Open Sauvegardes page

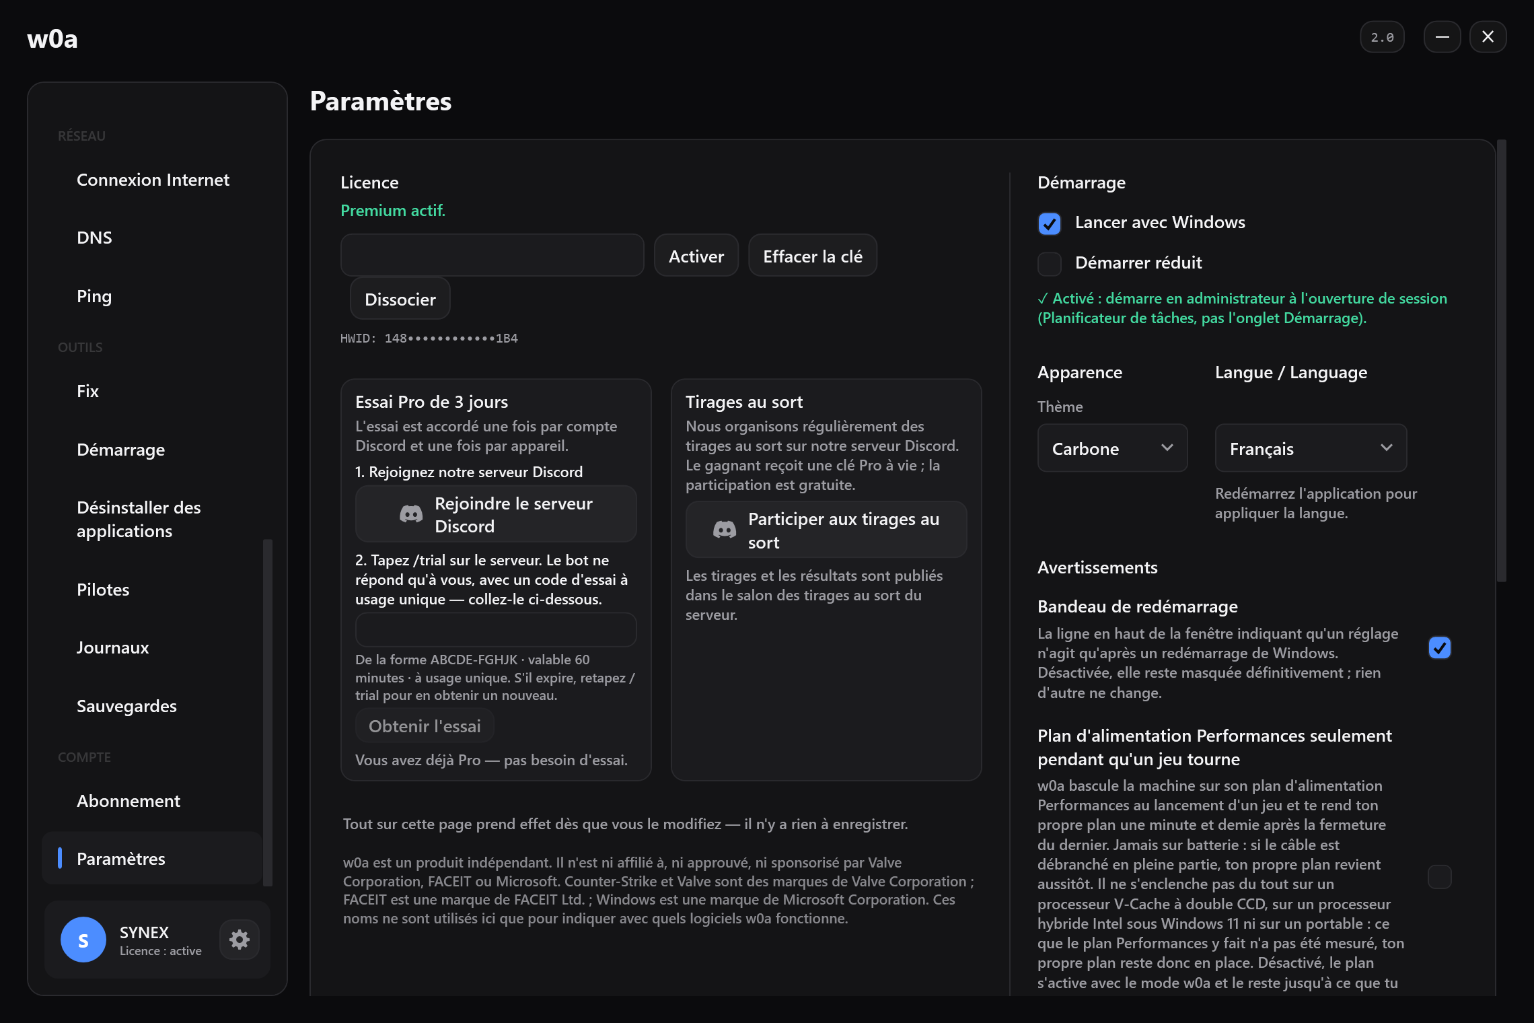point(152,706)
